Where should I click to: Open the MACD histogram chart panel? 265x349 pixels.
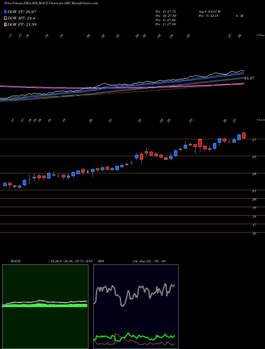pyautogui.click(x=45, y=307)
